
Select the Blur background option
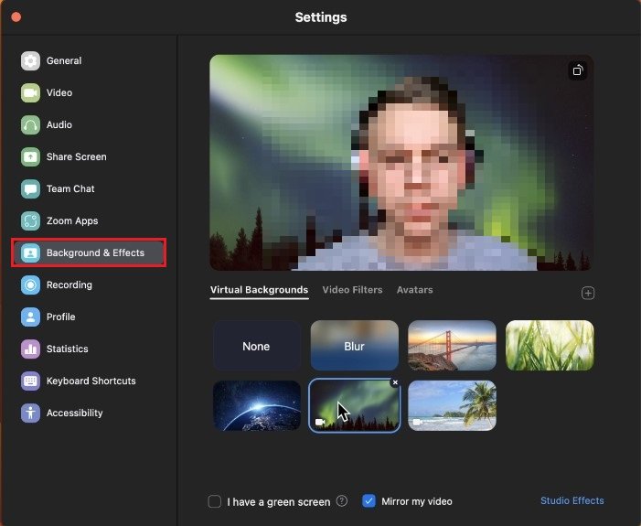point(355,346)
